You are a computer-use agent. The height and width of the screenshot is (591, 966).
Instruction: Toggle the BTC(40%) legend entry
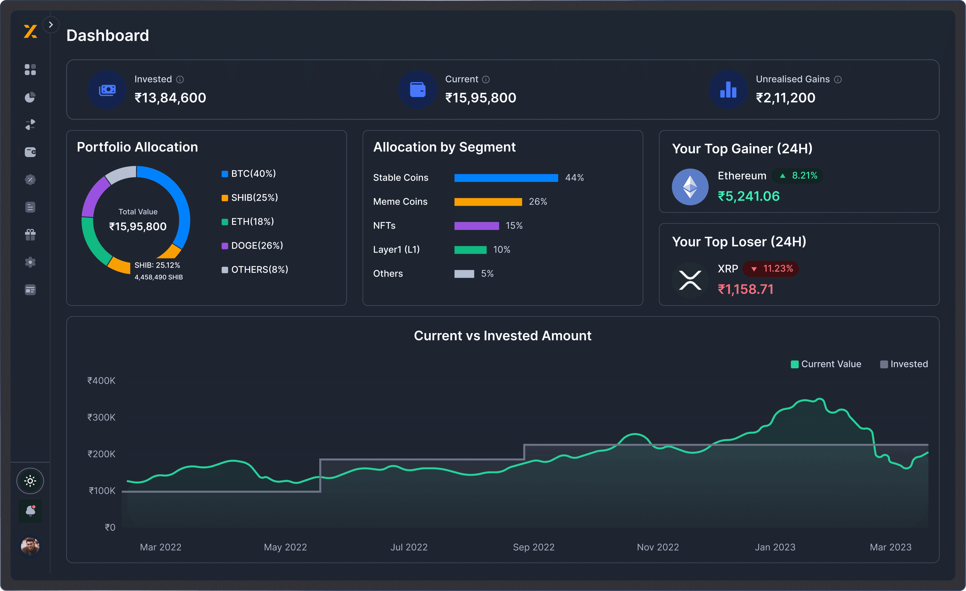click(x=249, y=173)
